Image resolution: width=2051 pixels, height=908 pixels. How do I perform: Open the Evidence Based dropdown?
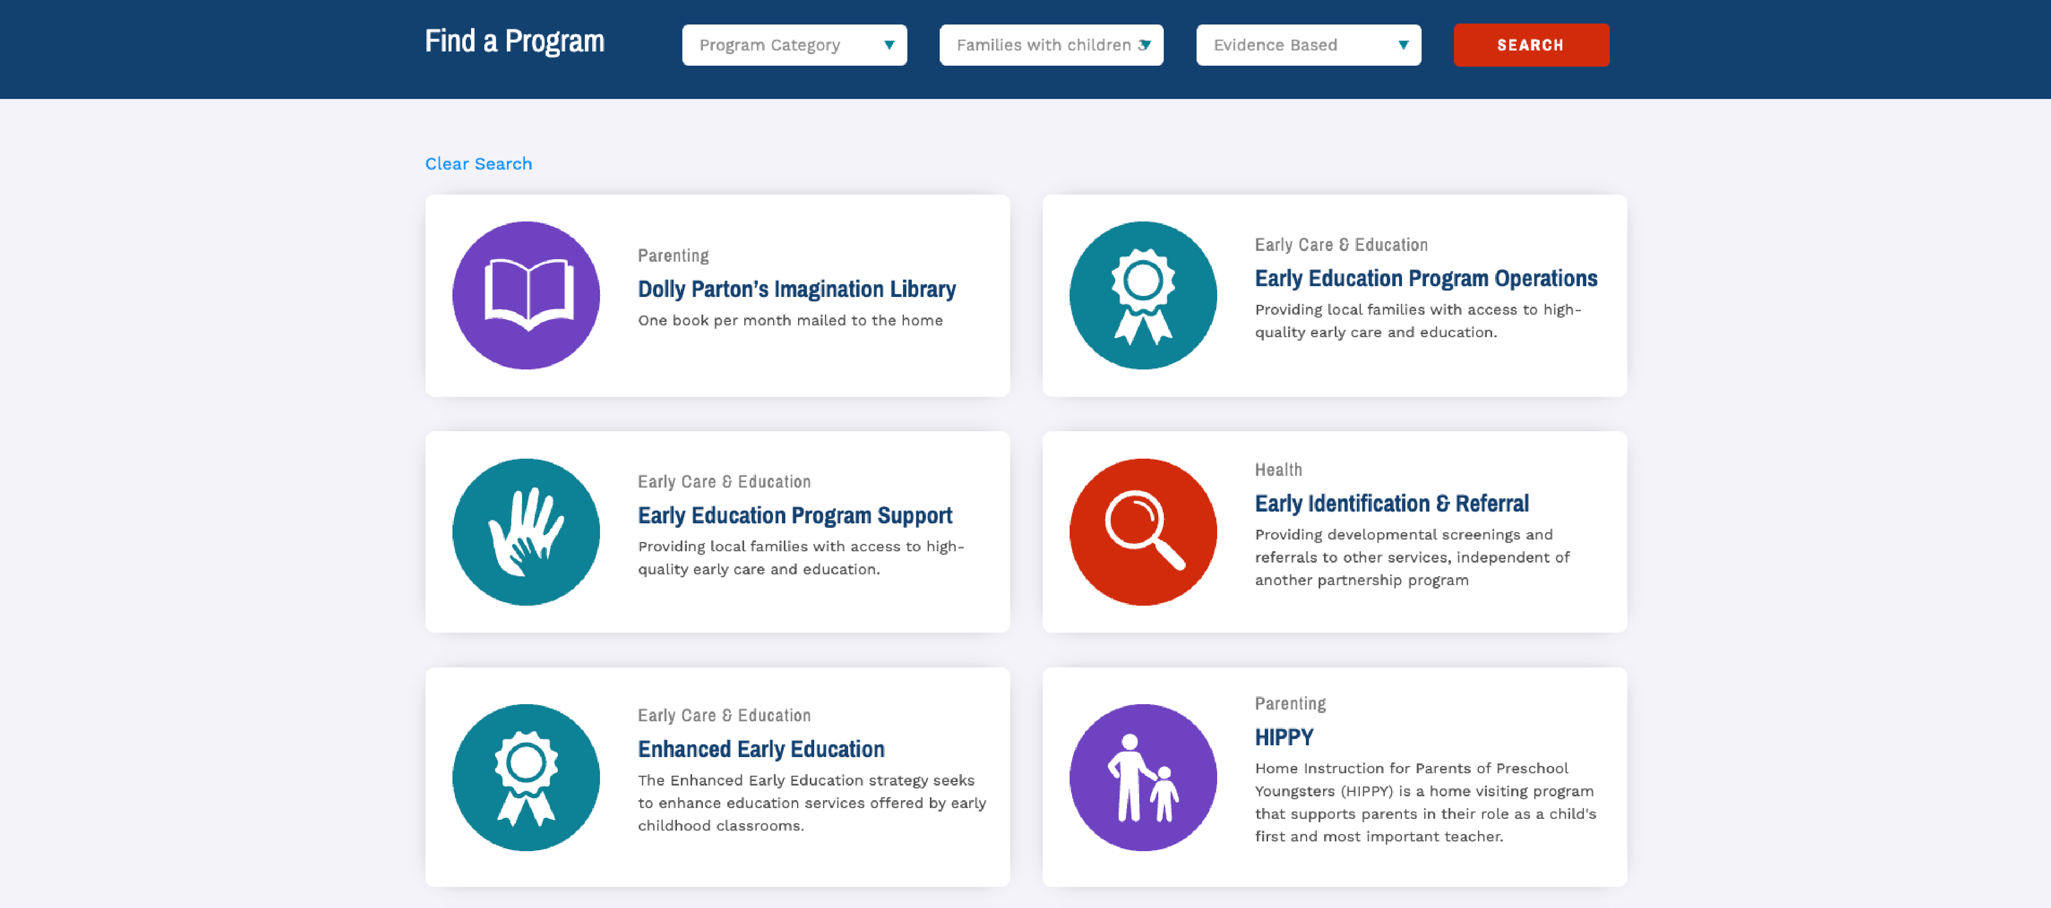(x=1308, y=46)
